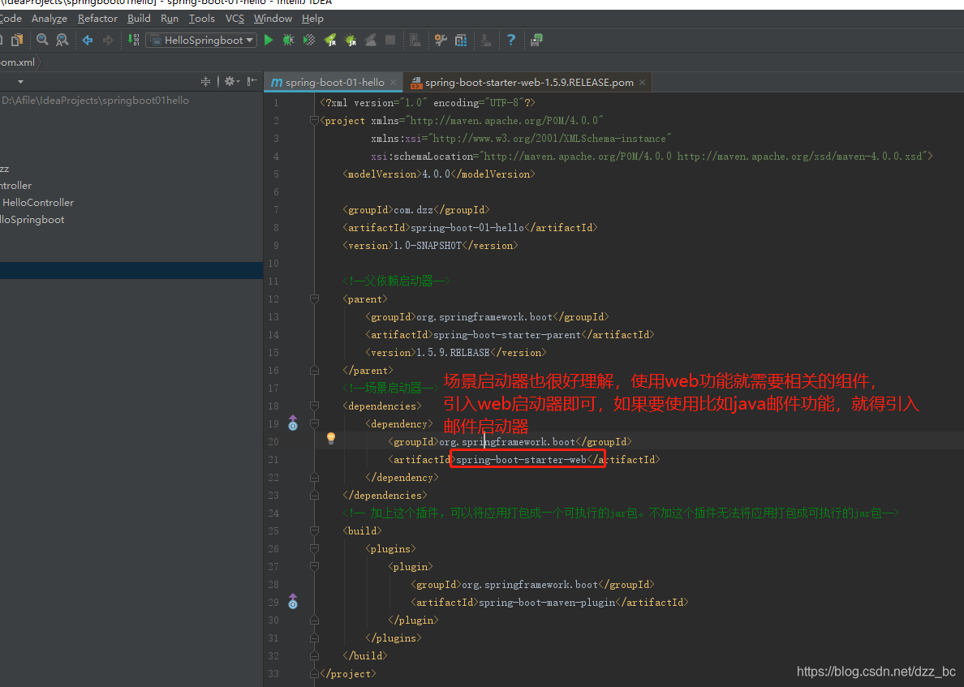Click the modelVersion 4.0.0 text
964x687 pixels.
click(436, 174)
